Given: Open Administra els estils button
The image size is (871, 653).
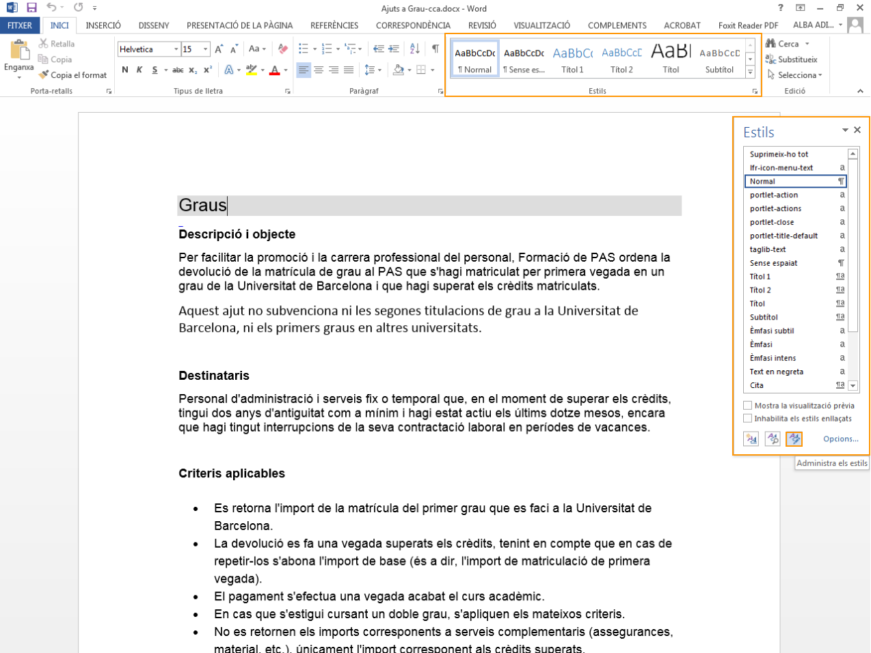Looking at the screenshot, I should pos(794,439).
